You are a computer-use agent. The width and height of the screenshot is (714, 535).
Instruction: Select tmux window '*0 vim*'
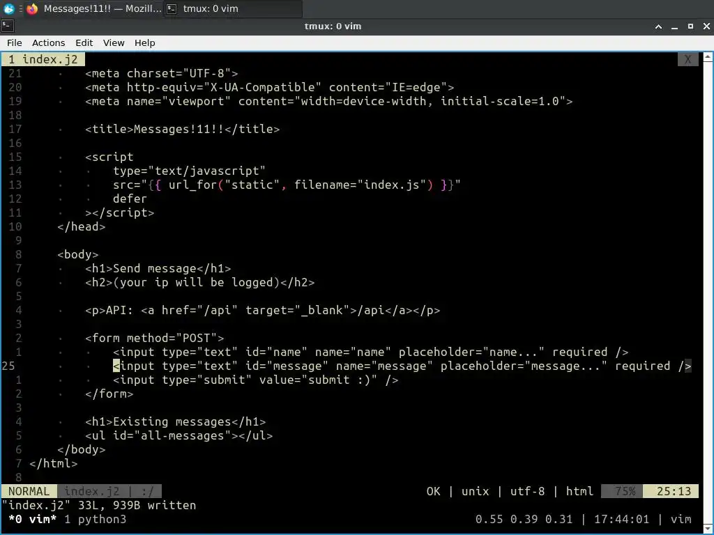click(x=32, y=519)
